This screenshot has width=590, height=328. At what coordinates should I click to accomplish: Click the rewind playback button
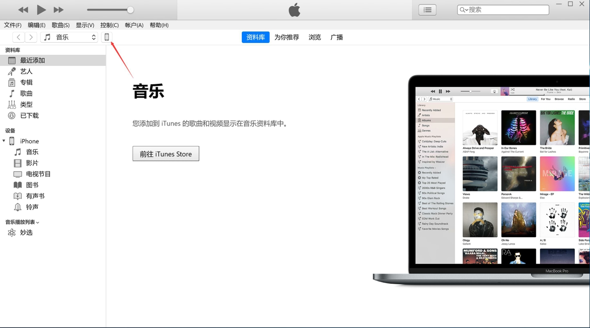23,10
